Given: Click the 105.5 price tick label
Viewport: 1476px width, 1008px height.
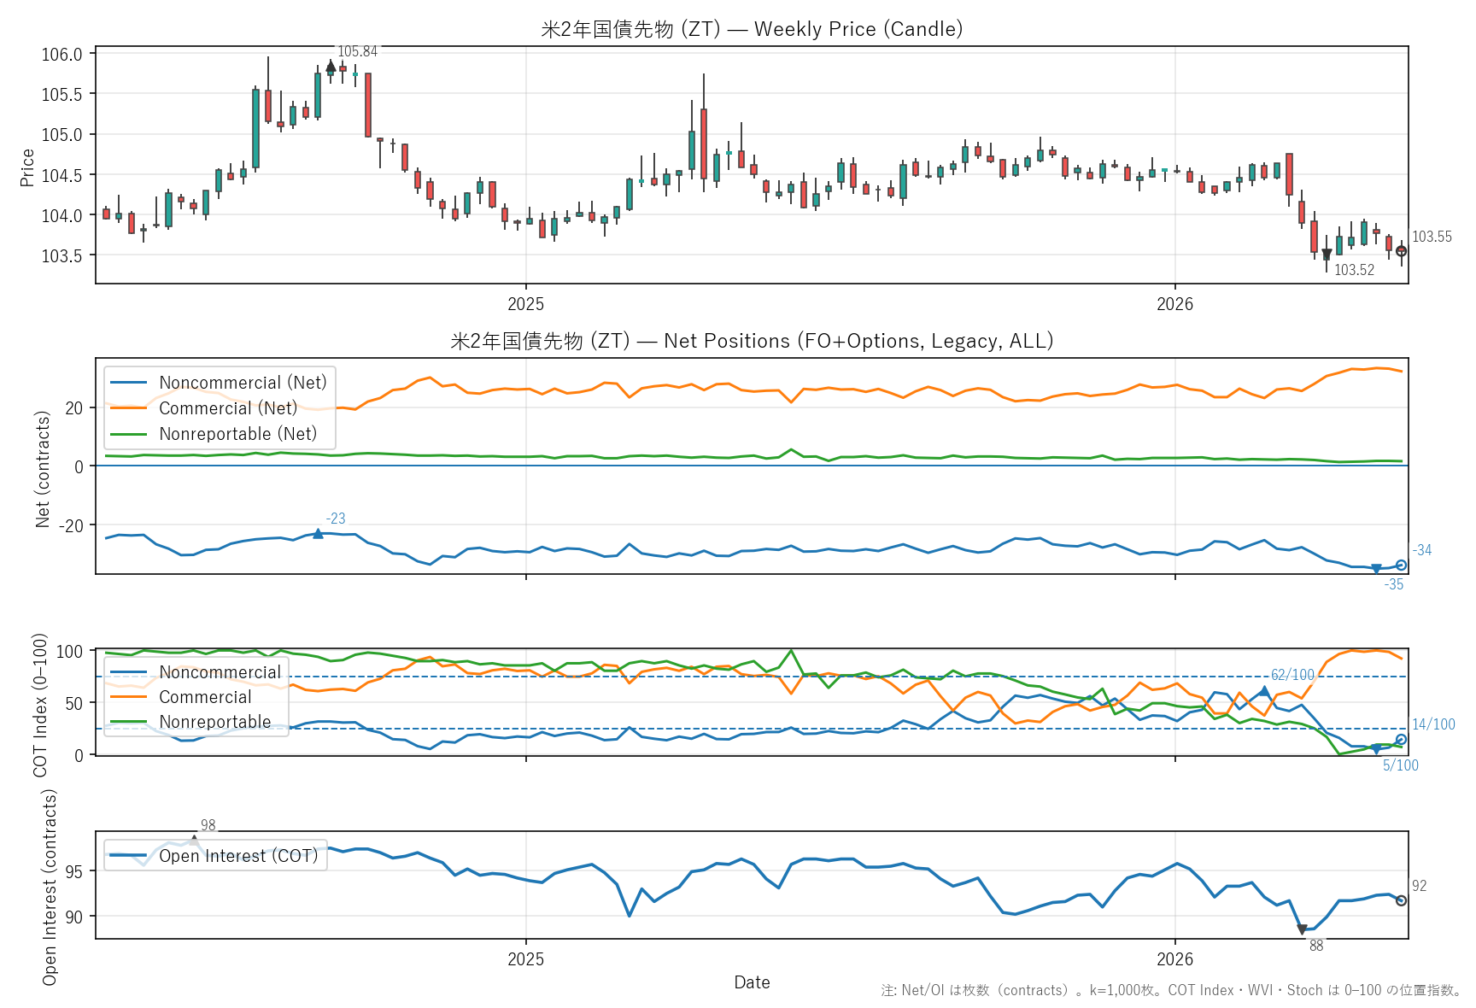Looking at the screenshot, I should [62, 95].
